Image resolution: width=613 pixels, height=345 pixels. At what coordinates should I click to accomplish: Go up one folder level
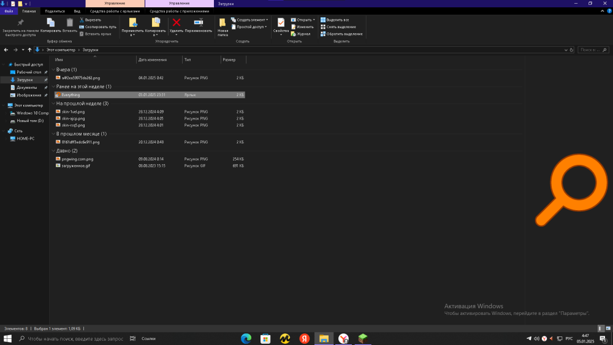pyautogui.click(x=29, y=50)
